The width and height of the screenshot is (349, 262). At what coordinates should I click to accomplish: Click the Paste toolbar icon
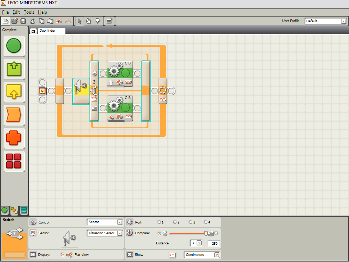coord(50,21)
